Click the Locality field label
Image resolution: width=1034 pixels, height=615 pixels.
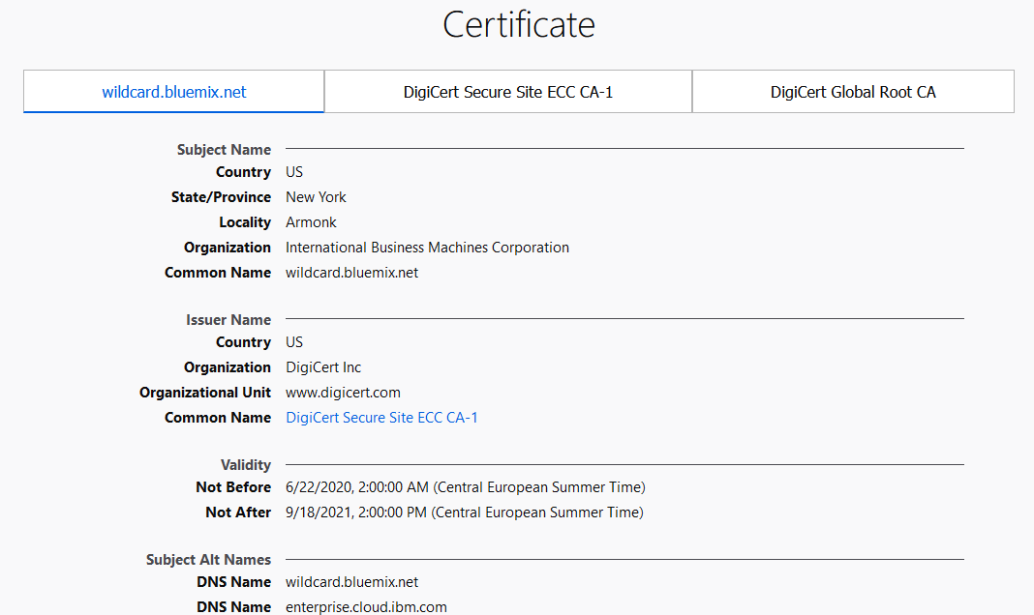tap(245, 222)
